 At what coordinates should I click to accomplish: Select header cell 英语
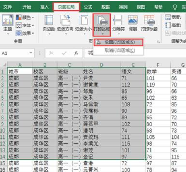click(x=178, y=72)
